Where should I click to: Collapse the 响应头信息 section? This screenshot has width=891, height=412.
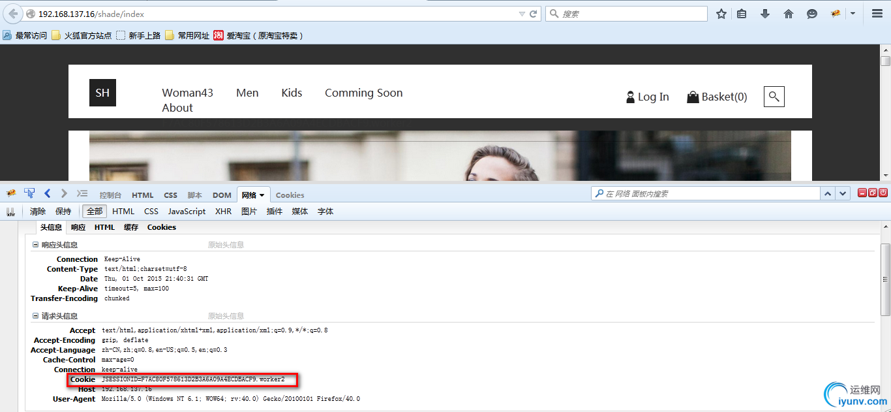[35, 245]
